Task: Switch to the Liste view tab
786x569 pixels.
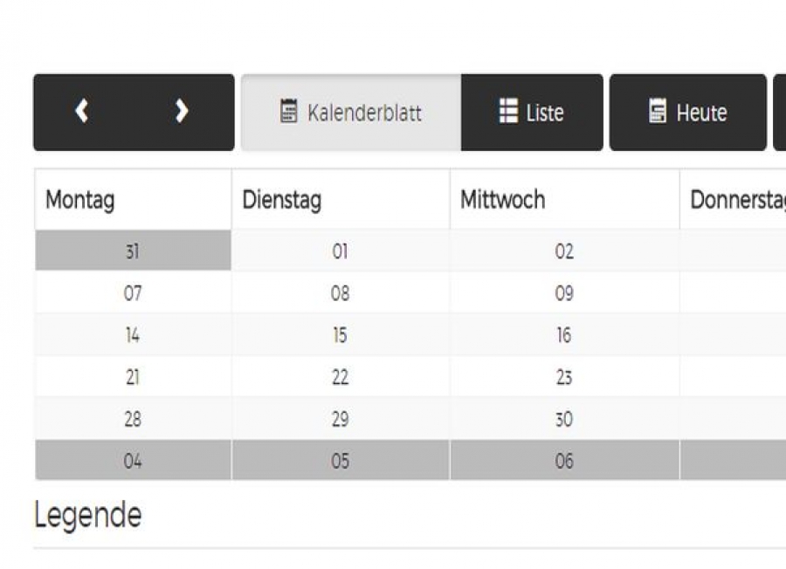Action: 532,113
